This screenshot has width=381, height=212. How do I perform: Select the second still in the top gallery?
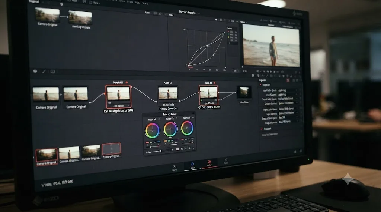tap(80, 17)
